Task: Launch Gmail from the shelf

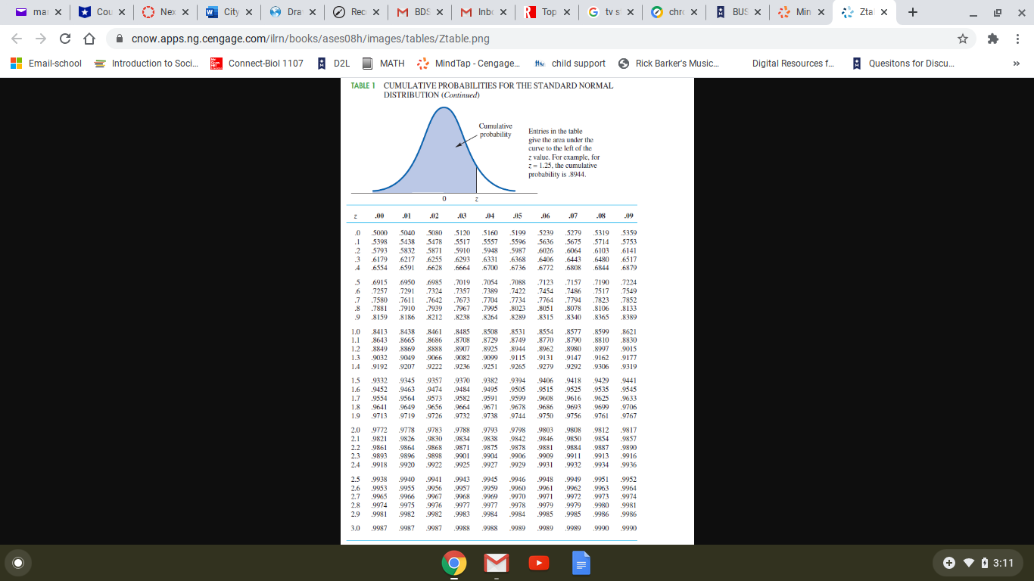Action: [x=496, y=563]
